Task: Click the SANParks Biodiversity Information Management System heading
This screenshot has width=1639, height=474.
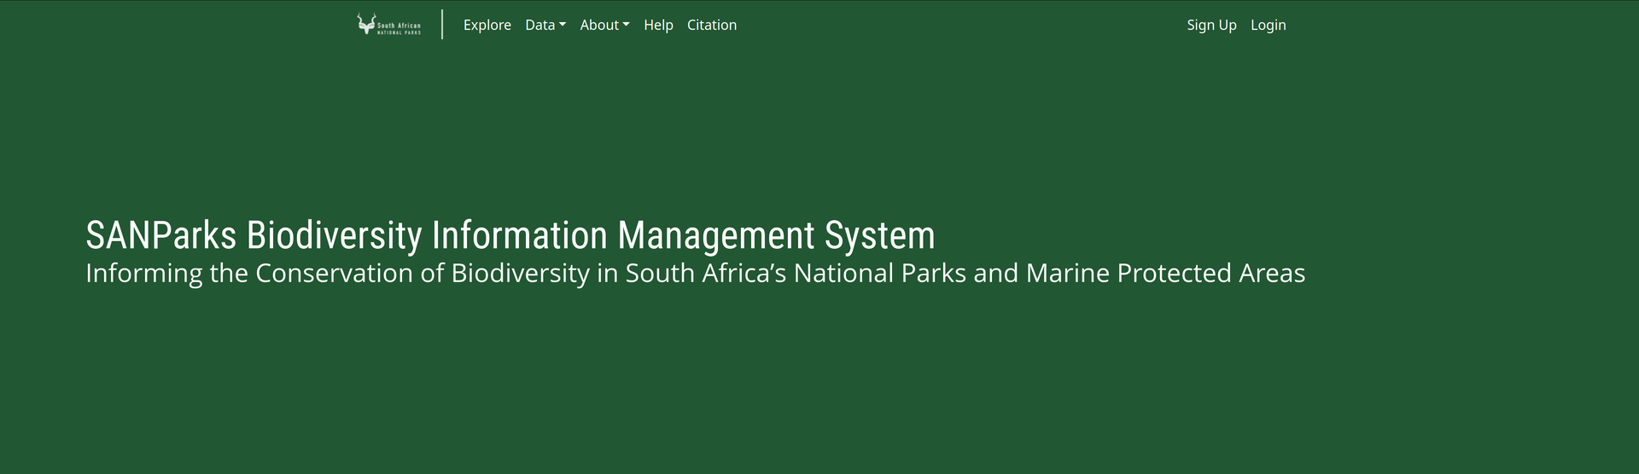Action: pyautogui.click(x=510, y=235)
